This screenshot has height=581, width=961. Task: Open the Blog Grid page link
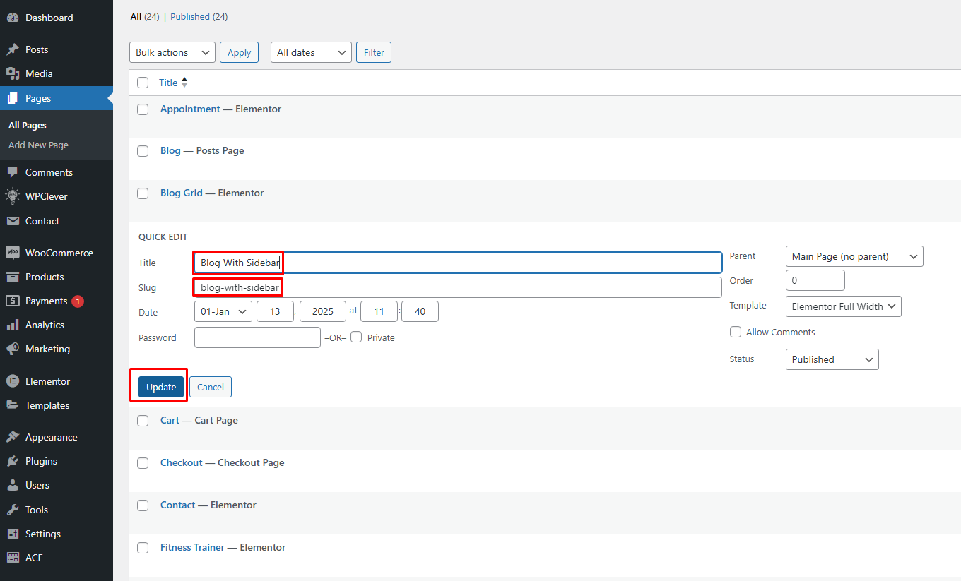(x=182, y=193)
